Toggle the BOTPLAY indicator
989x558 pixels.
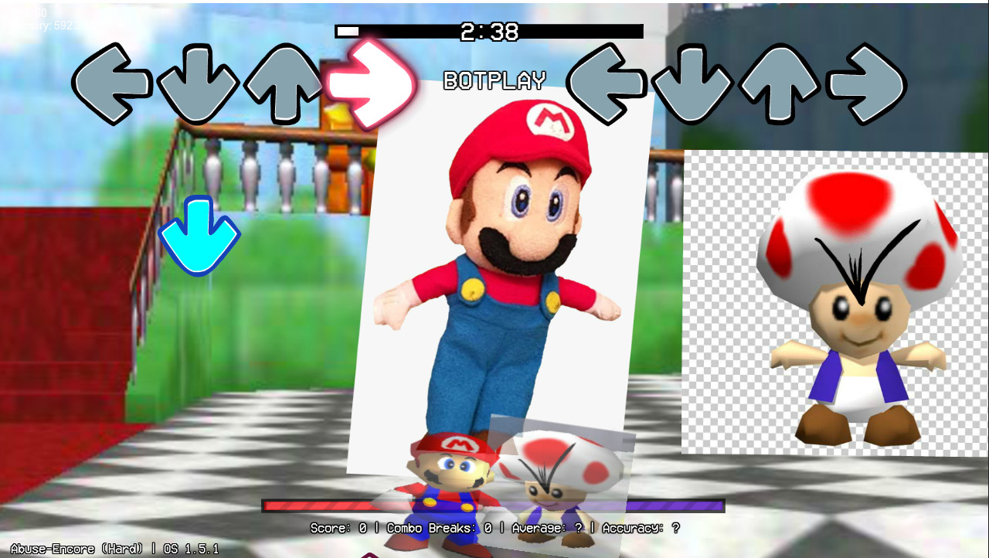494,79
